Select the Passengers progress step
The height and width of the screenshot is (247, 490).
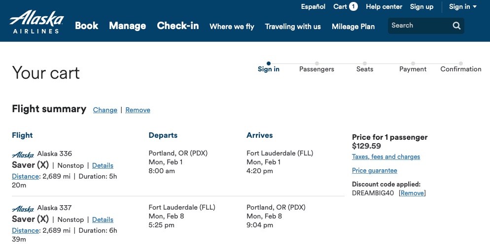[x=316, y=69]
